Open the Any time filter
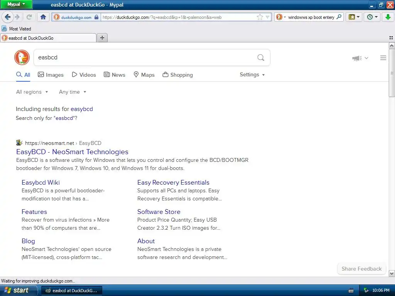Viewport: 395px width, 296px height. [73, 92]
